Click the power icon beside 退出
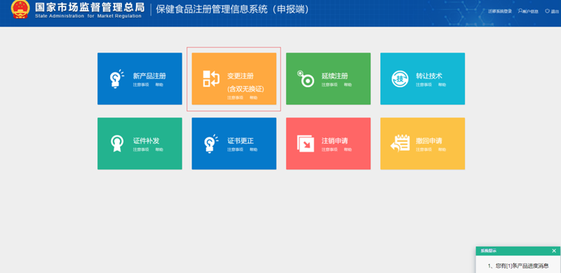This screenshot has width=561, height=273. pos(547,11)
